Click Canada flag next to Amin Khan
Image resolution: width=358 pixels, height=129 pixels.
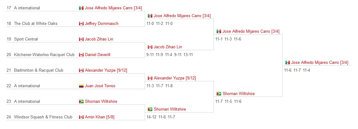click(x=81, y=117)
